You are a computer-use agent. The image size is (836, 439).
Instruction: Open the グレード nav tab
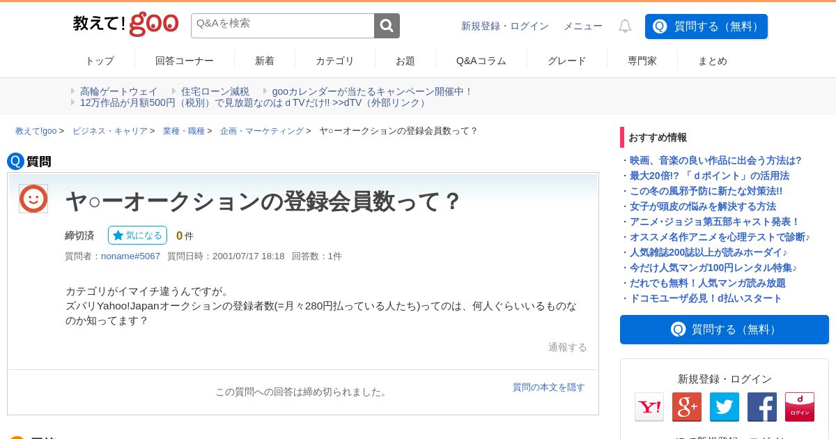pos(567,61)
